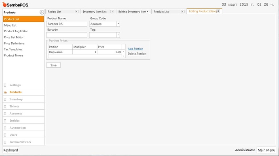This screenshot has height=156, width=279.
Task: Click the portion table scrollbar down arrow
Action: coord(123,56)
